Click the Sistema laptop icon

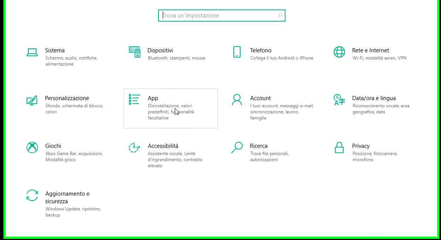click(32, 52)
